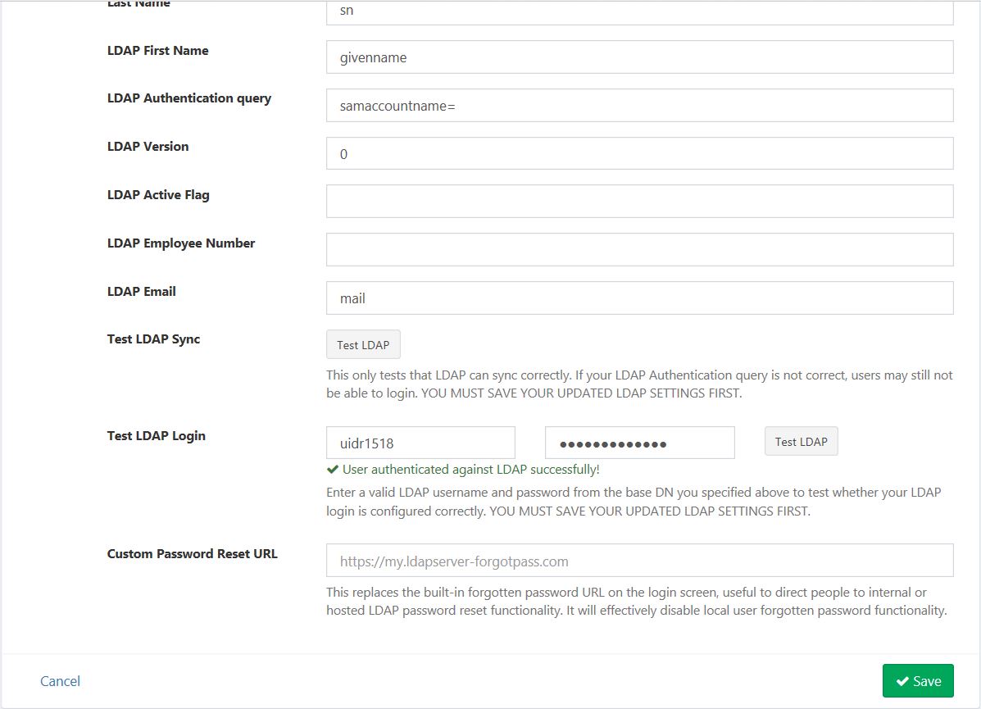Click the Save button

[x=918, y=680]
